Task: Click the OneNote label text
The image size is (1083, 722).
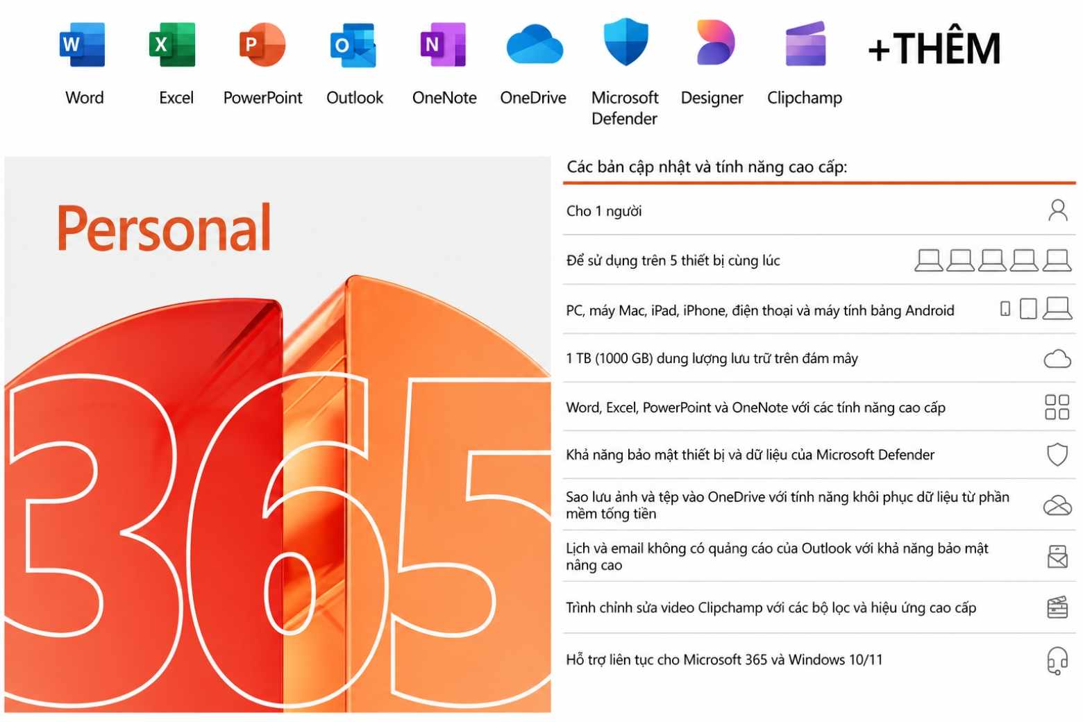Action: [x=444, y=98]
